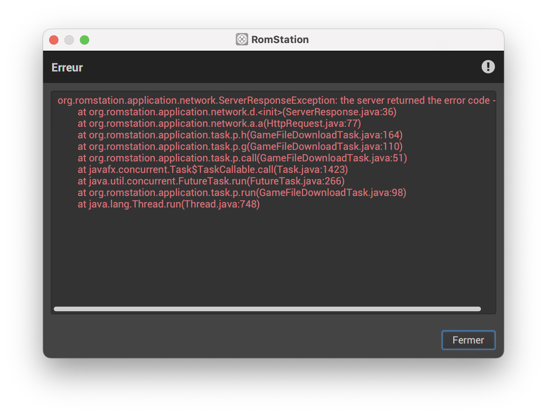Image resolution: width=547 pixels, height=415 pixels.
Task: Click the GameFileDownloadTask.java:110 line
Action: (x=240, y=146)
